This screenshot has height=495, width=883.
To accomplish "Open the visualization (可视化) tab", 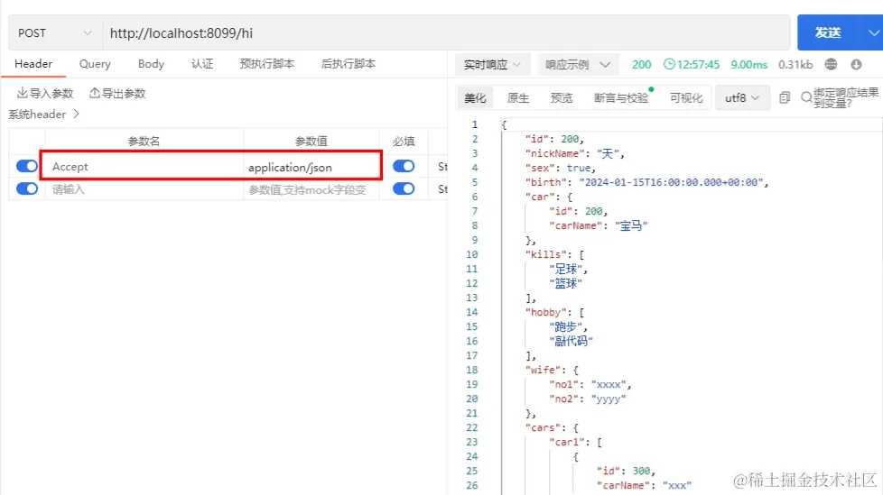I will [686, 98].
